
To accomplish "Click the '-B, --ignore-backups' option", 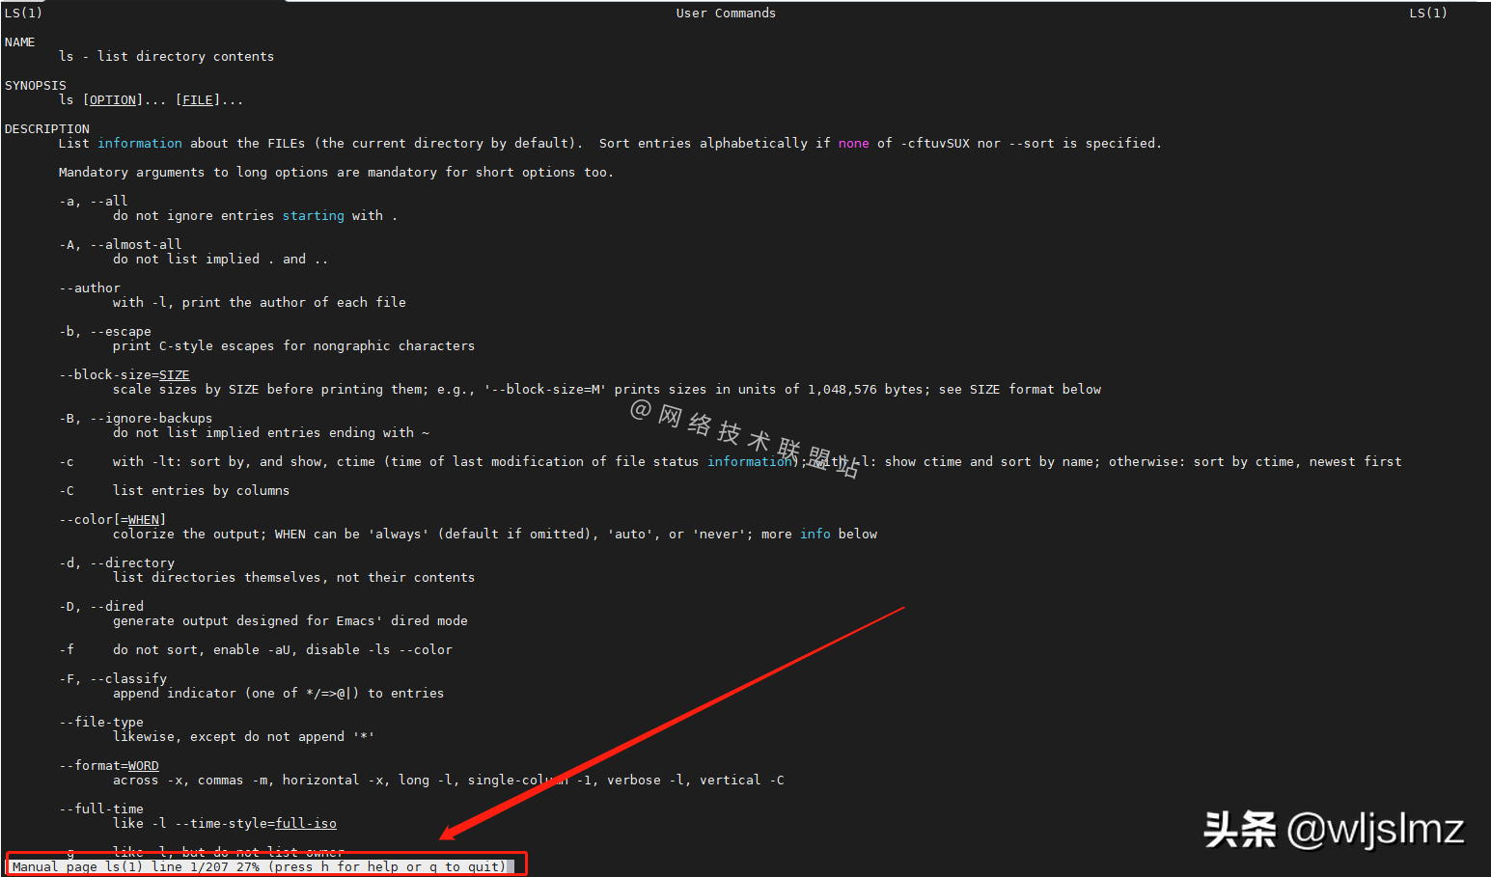I will [x=135, y=418].
